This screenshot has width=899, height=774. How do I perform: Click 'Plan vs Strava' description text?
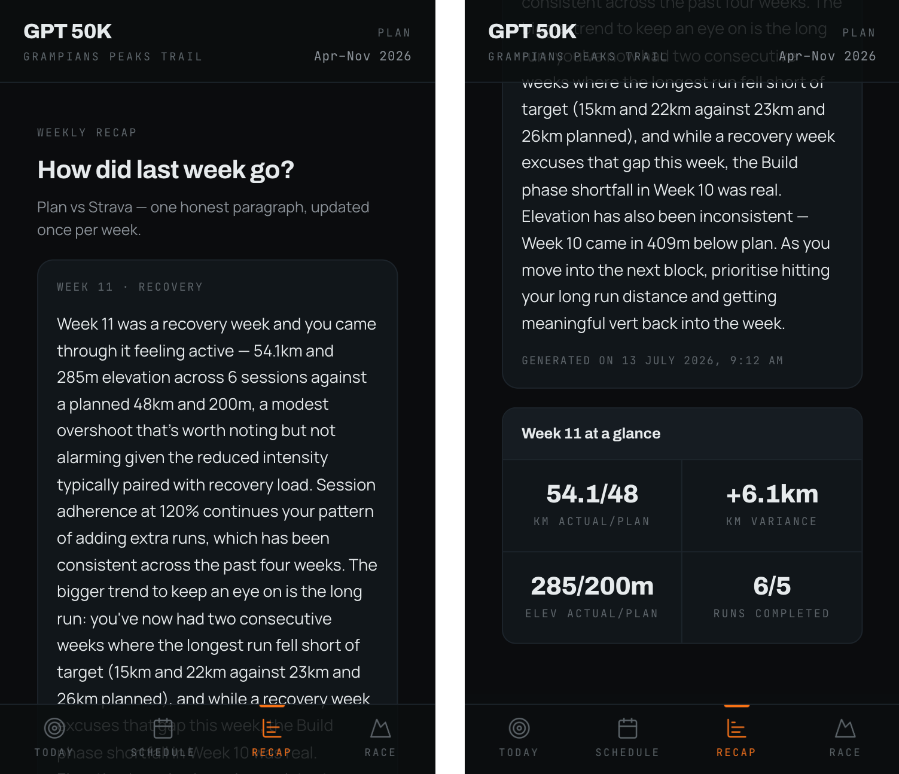point(203,218)
